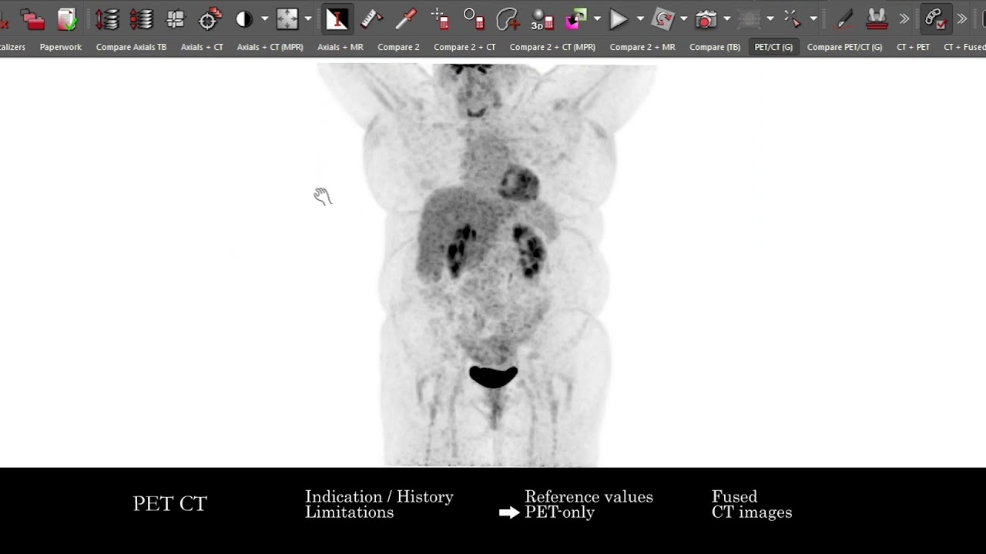Screen dimensions: 986x554
Task: Select the point ROI calculator tool
Action: pyautogui.click(x=440, y=19)
